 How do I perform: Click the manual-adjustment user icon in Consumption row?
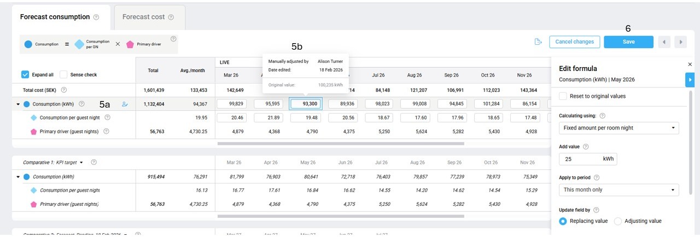pyautogui.click(x=125, y=104)
